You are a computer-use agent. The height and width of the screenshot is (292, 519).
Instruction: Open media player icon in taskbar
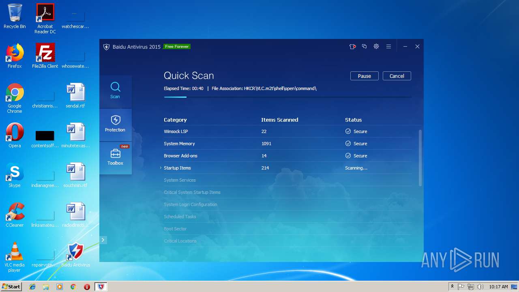(60, 287)
